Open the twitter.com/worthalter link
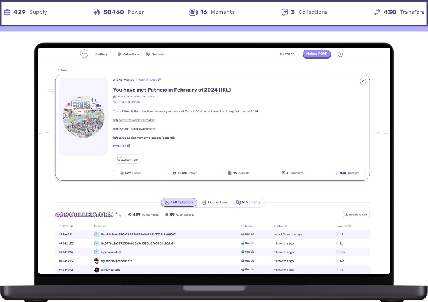 (x=128, y=120)
